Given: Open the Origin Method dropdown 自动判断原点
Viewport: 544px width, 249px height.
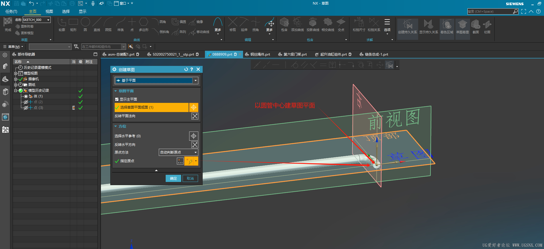Looking at the screenshot, I should point(178,152).
